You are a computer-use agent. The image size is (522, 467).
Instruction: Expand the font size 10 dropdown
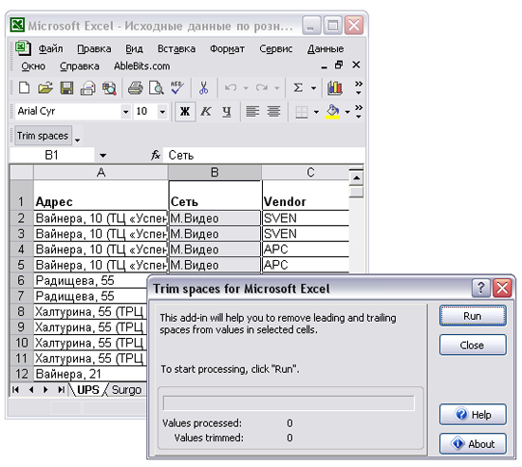tap(162, 111)
